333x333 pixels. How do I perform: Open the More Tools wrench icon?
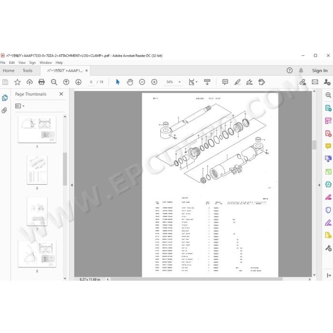pos(328,248)
